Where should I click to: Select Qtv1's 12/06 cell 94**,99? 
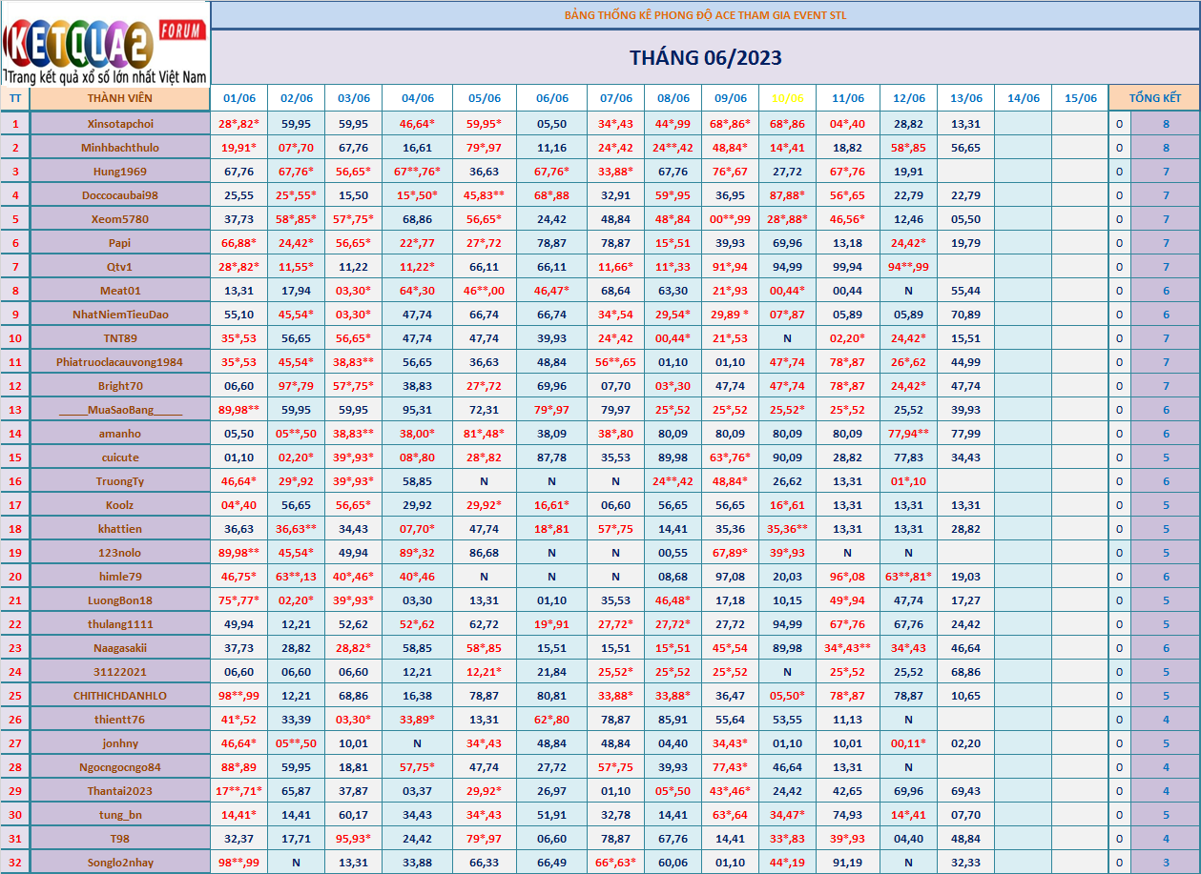click(x=908, y=267)
